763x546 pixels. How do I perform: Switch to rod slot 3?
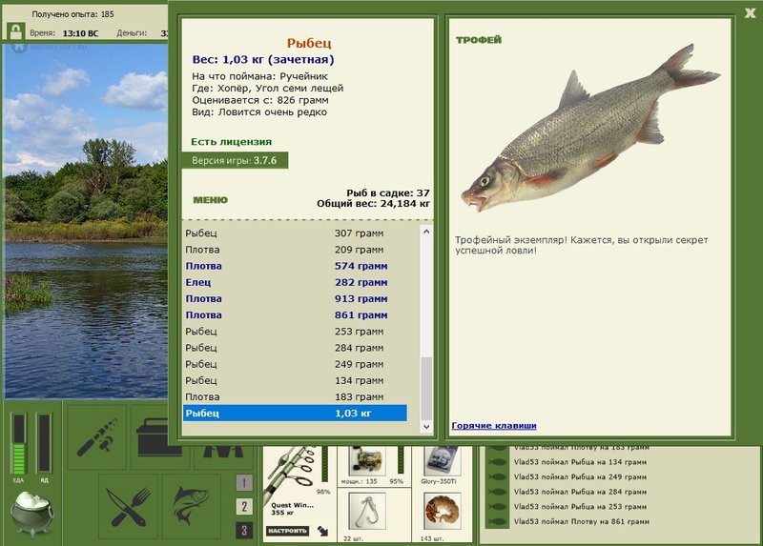[x=244, y=530]
